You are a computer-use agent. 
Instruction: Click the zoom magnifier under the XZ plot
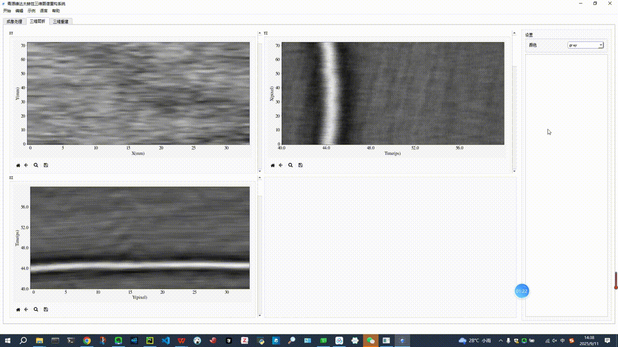pos(36,309)
